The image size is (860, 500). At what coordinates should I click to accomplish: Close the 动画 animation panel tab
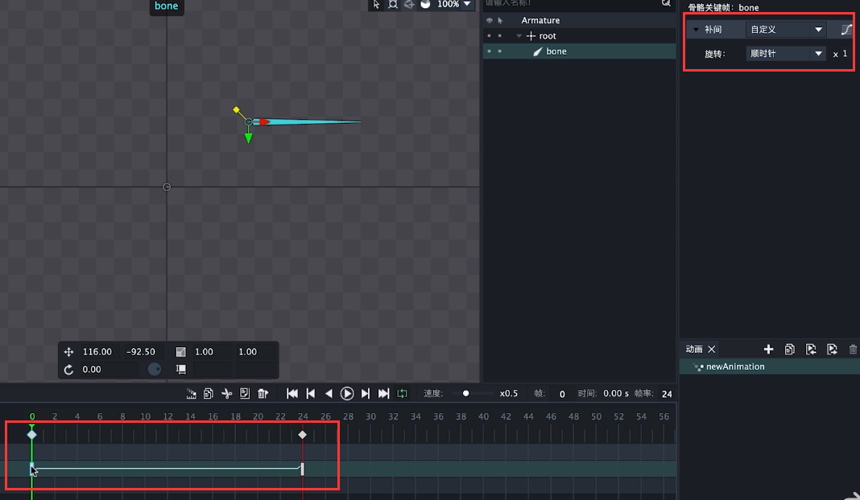711,349
